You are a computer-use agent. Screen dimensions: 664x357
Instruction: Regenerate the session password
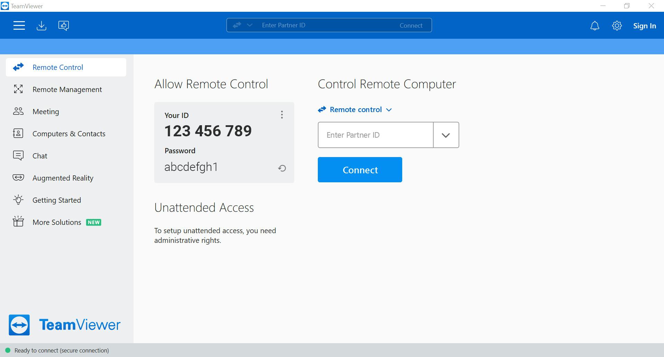coord(282,168)
